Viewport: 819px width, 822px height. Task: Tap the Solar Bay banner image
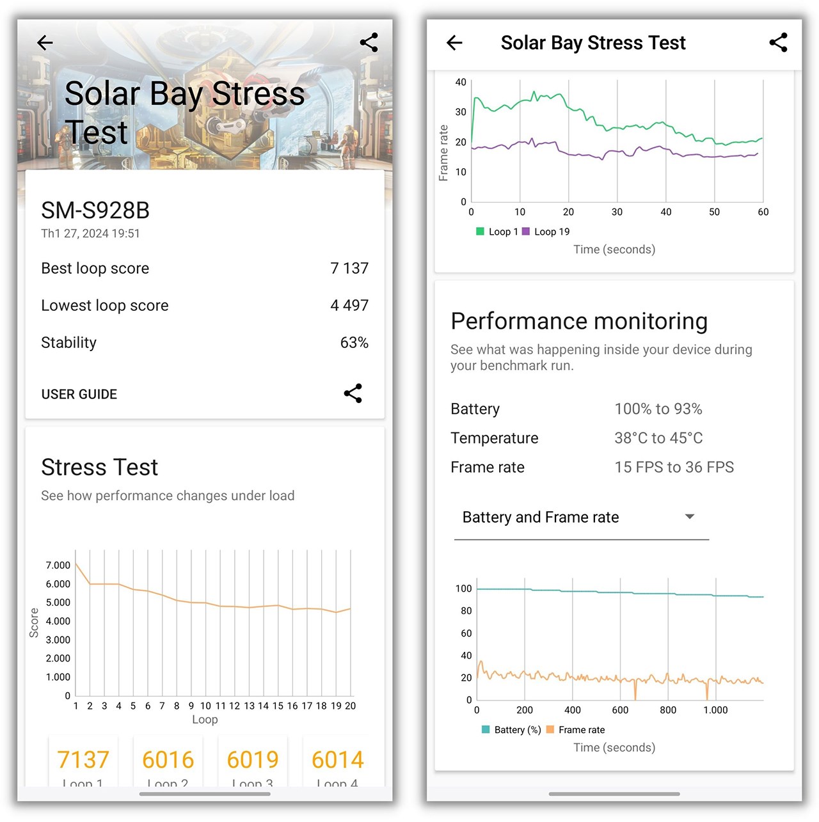click(205, 95)
